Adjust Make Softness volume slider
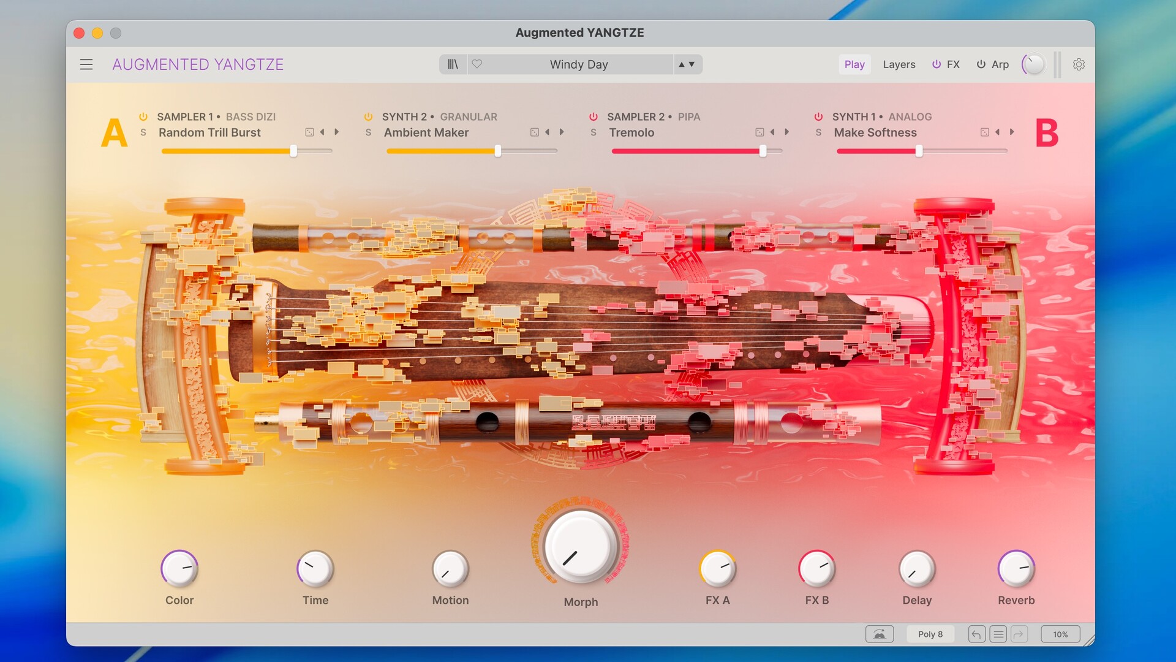The image size is (1176, 662). 922,151
